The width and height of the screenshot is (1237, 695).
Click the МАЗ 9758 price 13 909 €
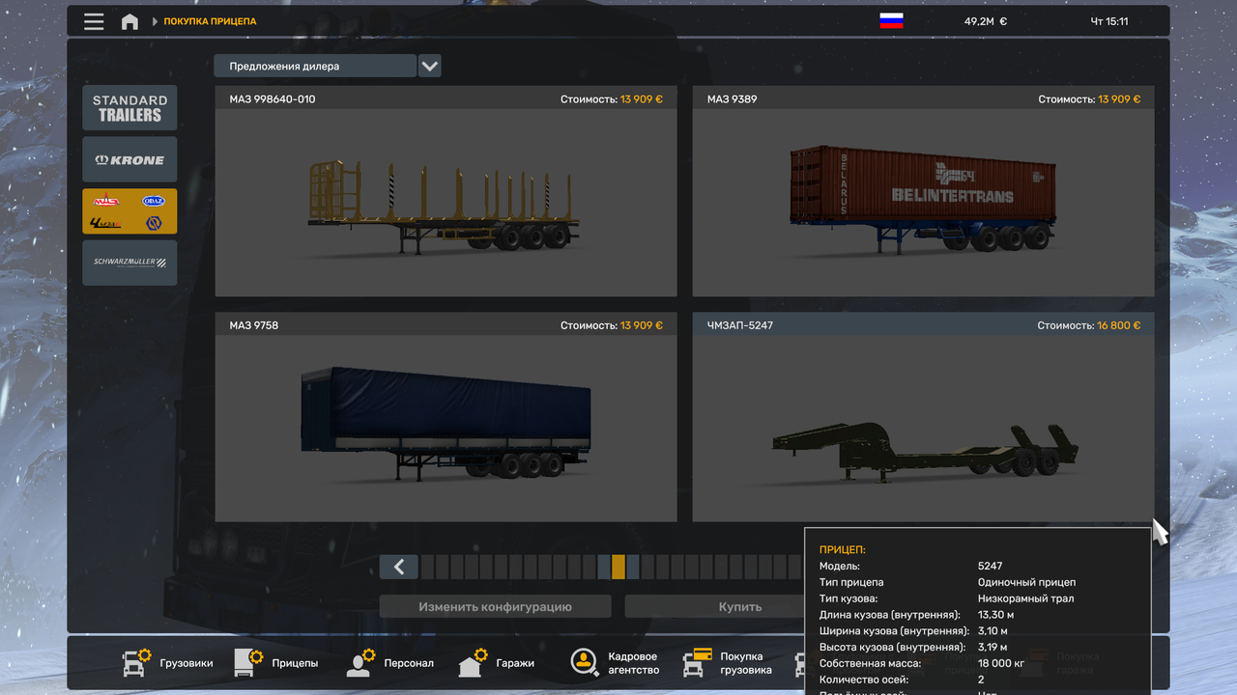tap(642, 325)
